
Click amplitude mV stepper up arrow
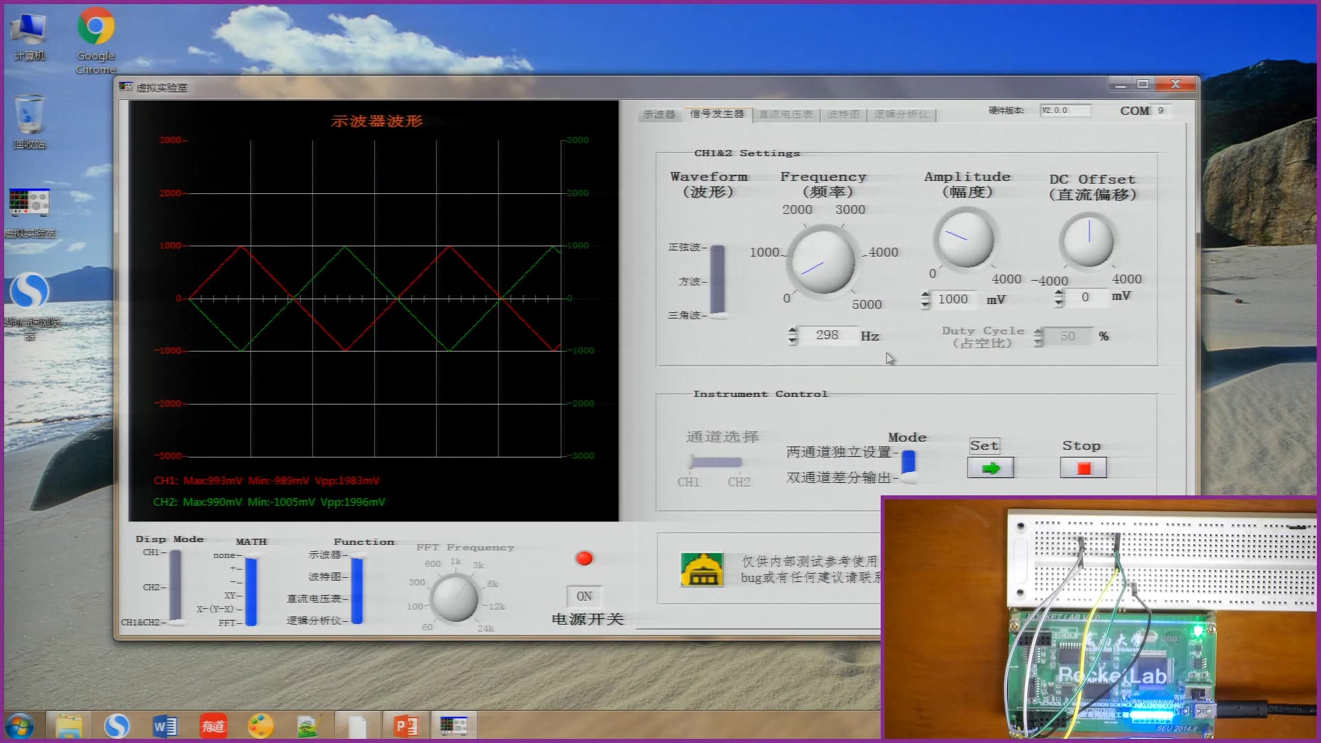click(925, 294)
